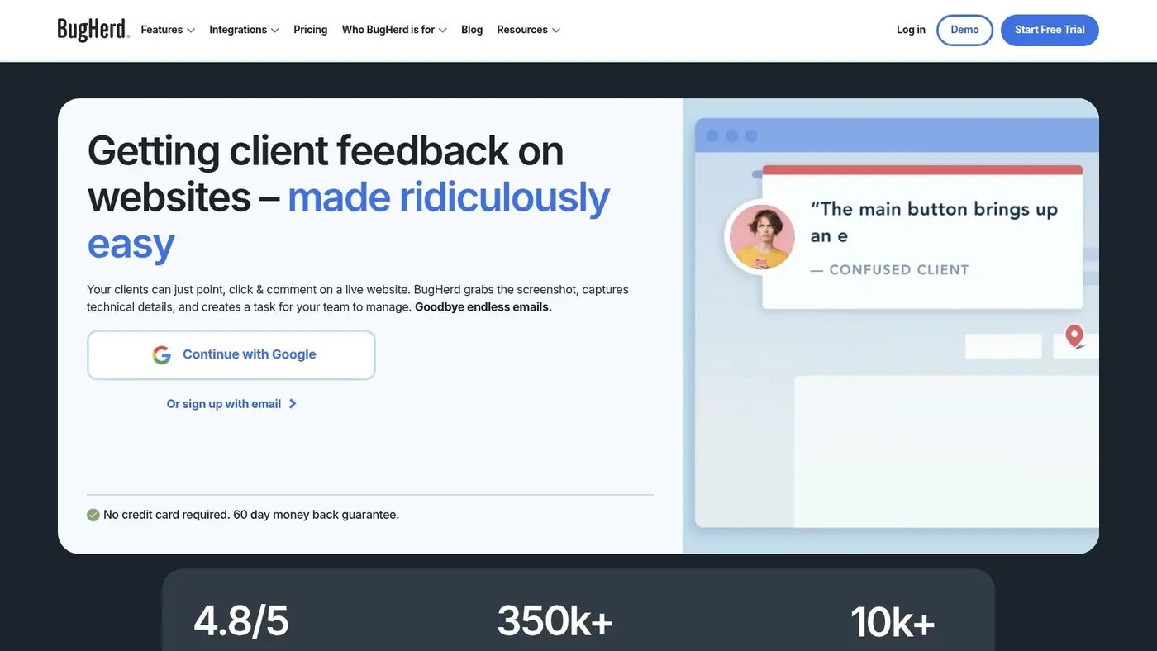
Task: Click the chevron next to sign up with email
Action: click(293, 404)
